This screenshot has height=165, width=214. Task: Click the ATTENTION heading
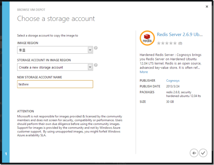coord(26,111)
